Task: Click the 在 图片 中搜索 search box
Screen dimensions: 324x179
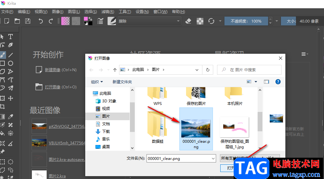Action: (x=249, y=70)
